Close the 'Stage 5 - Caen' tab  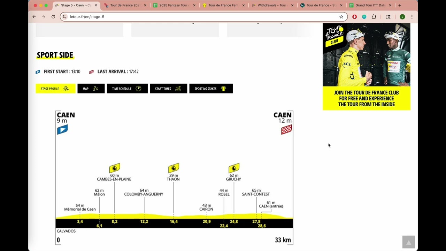(96, 5)
